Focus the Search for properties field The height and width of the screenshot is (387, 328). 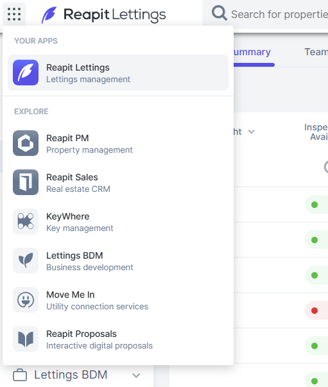(x=279, y=14)
